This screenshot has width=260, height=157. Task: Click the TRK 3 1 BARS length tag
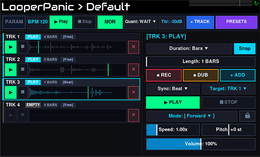click(x=50, y=82)
